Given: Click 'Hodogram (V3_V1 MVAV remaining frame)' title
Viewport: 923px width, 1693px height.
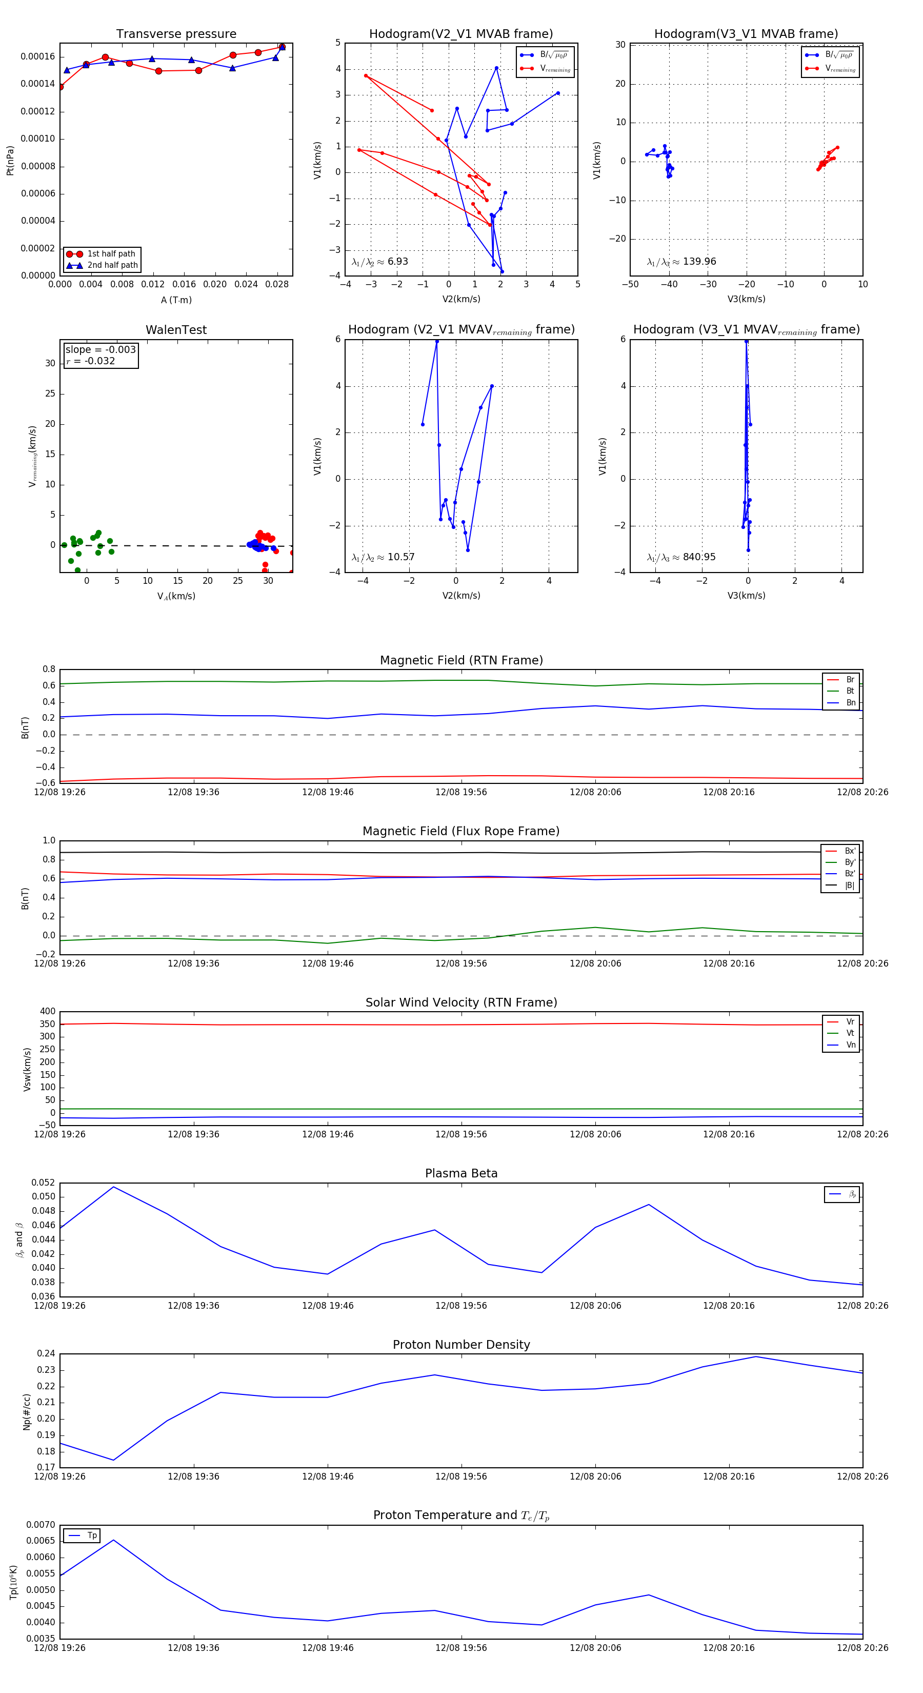Looking at the screenshot, I should [746, 330].
